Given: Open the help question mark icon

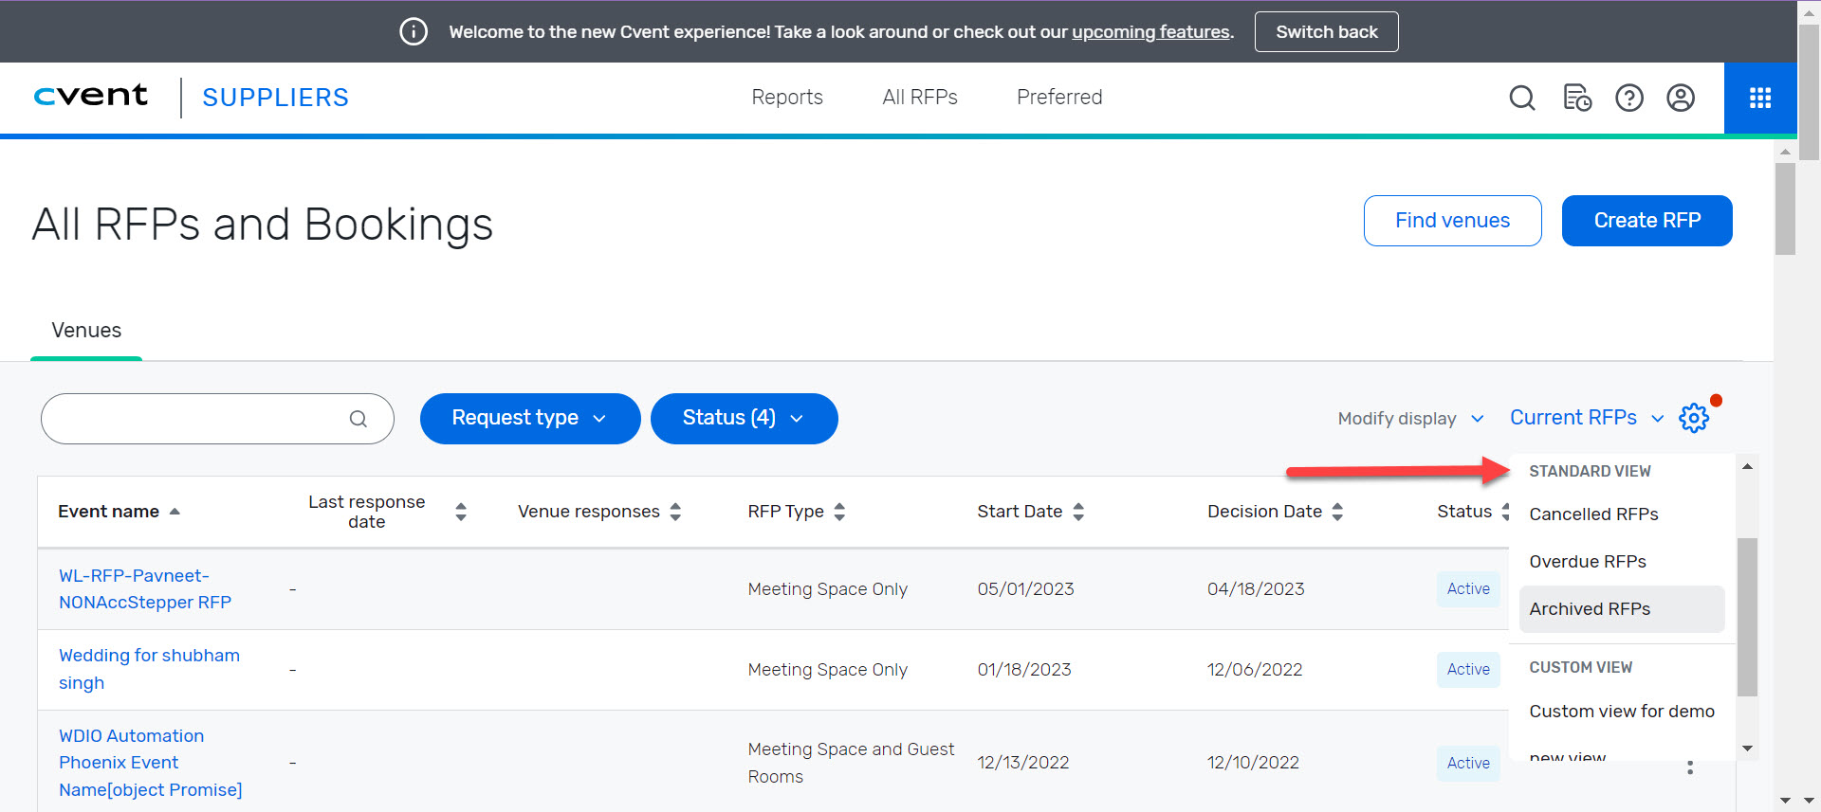Looking at the screenshot, I should [1629, 98].
